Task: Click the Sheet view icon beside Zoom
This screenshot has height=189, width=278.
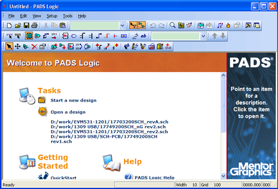Action: pyautogui.click(x=181, y=26)
